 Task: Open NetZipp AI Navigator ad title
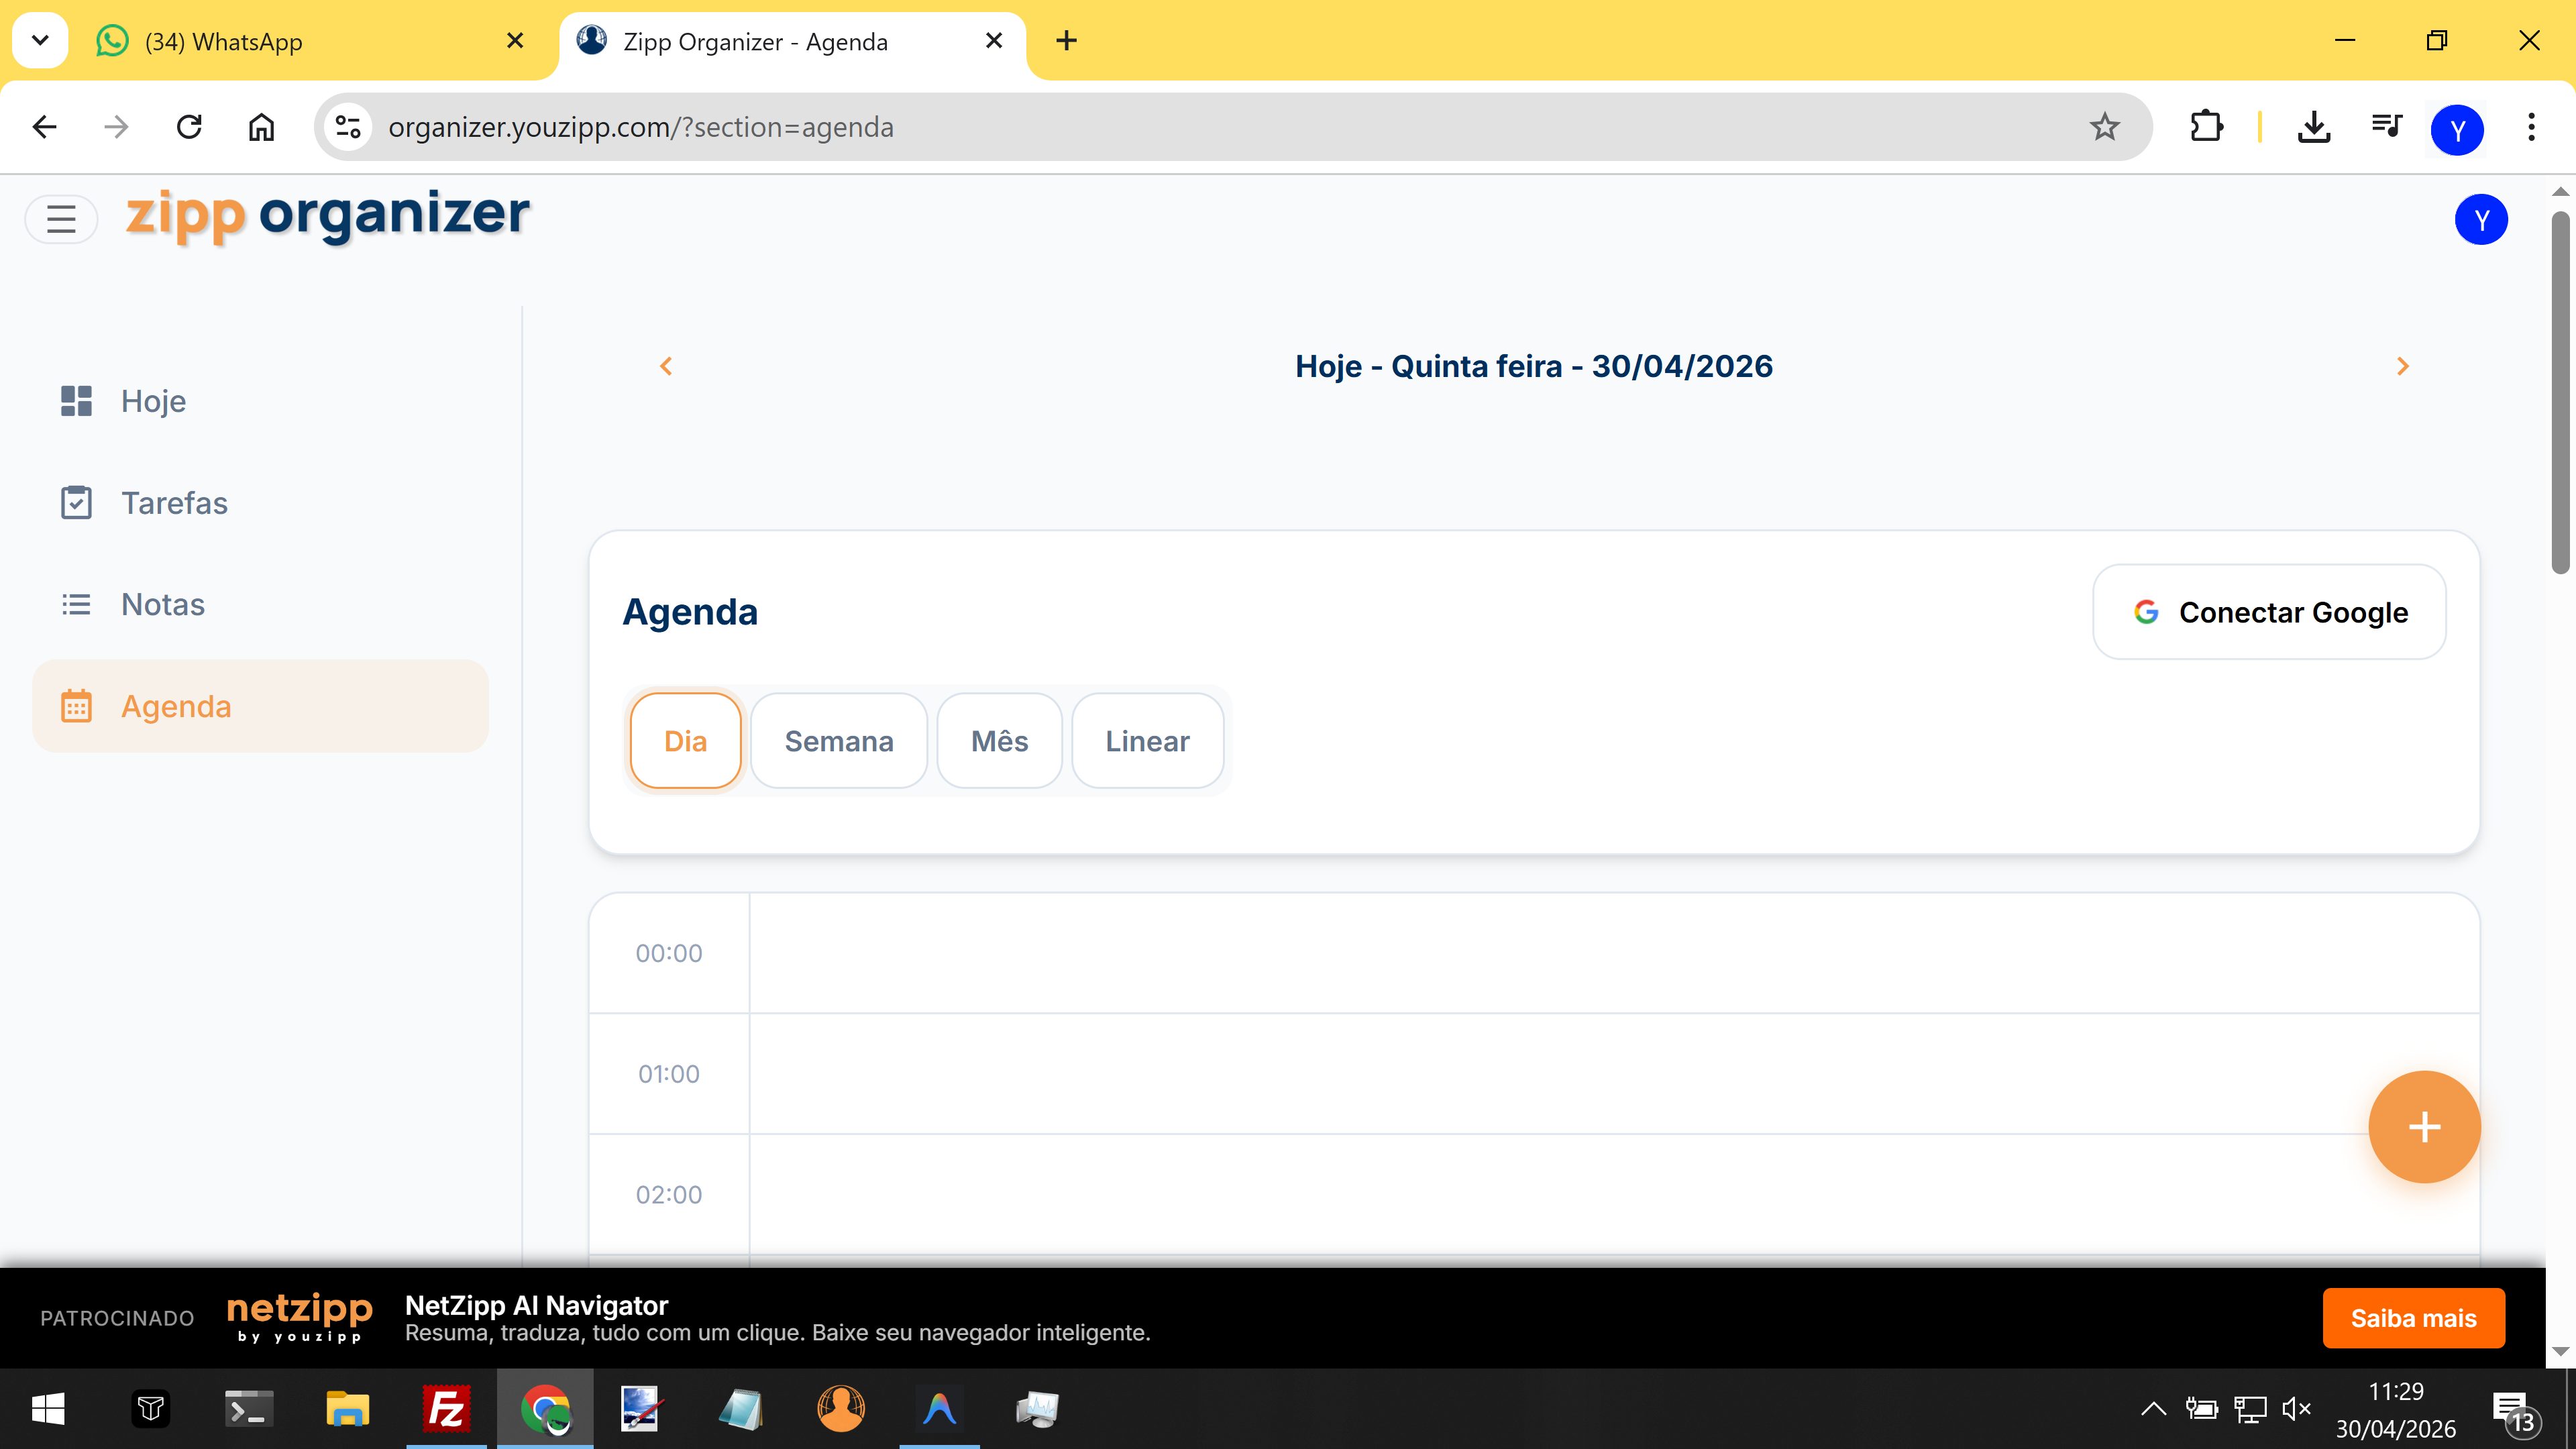536,1305
